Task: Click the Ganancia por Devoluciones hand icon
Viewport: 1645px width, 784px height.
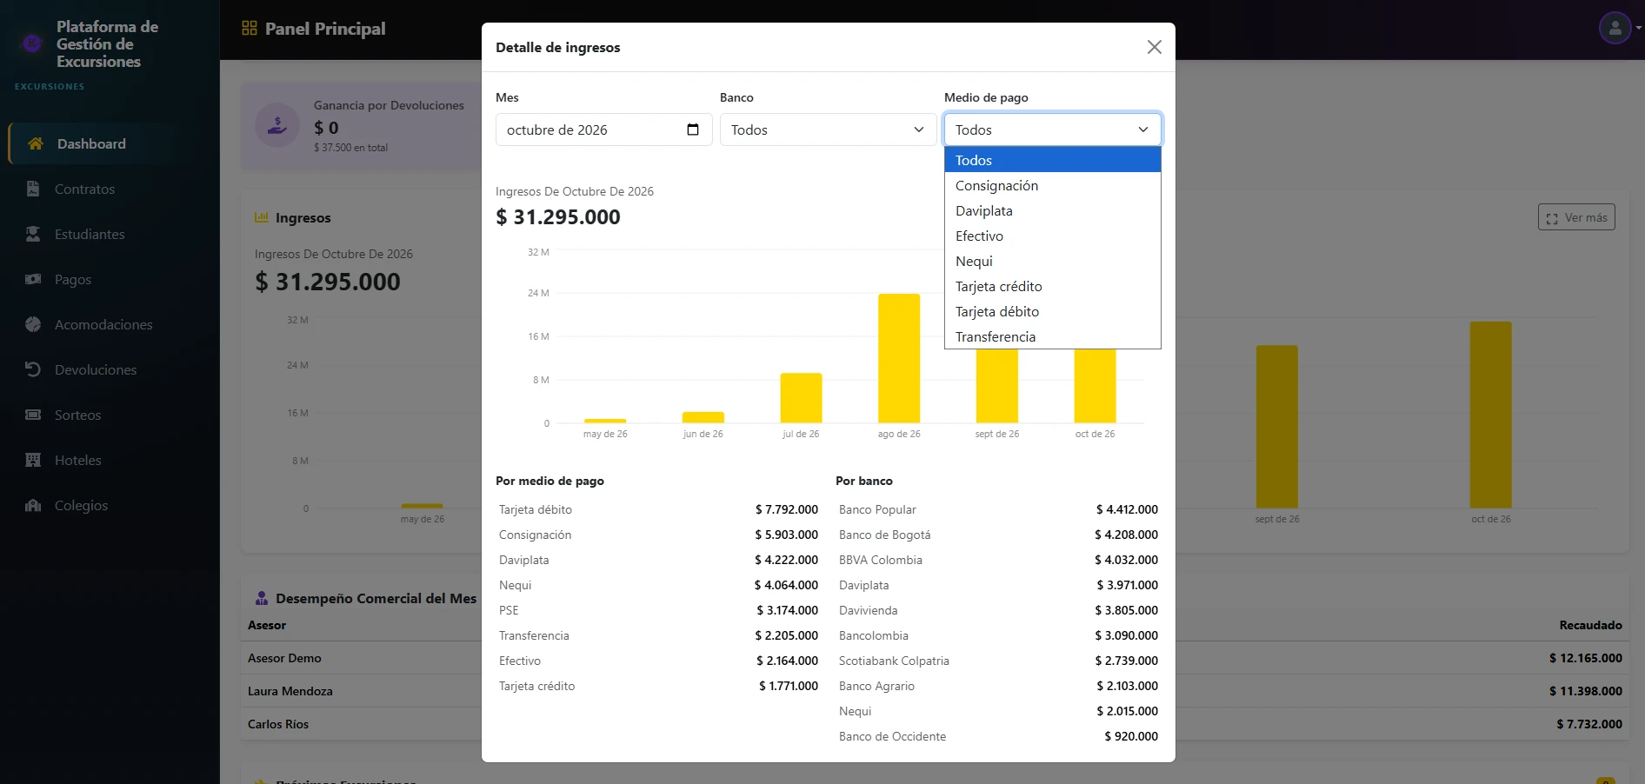Action: (277, 125)
